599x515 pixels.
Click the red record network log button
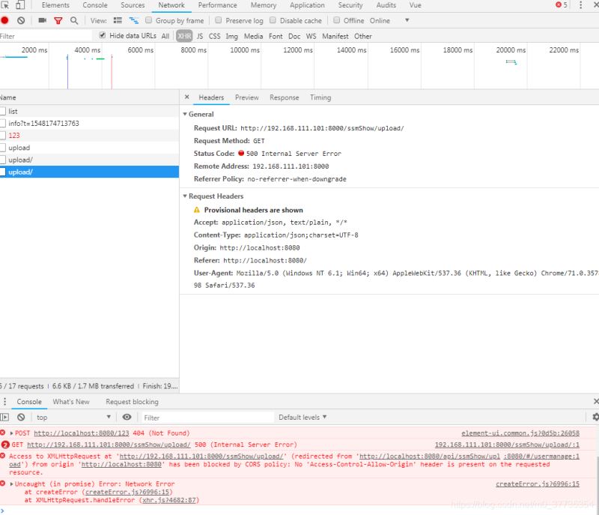[4, 20]
